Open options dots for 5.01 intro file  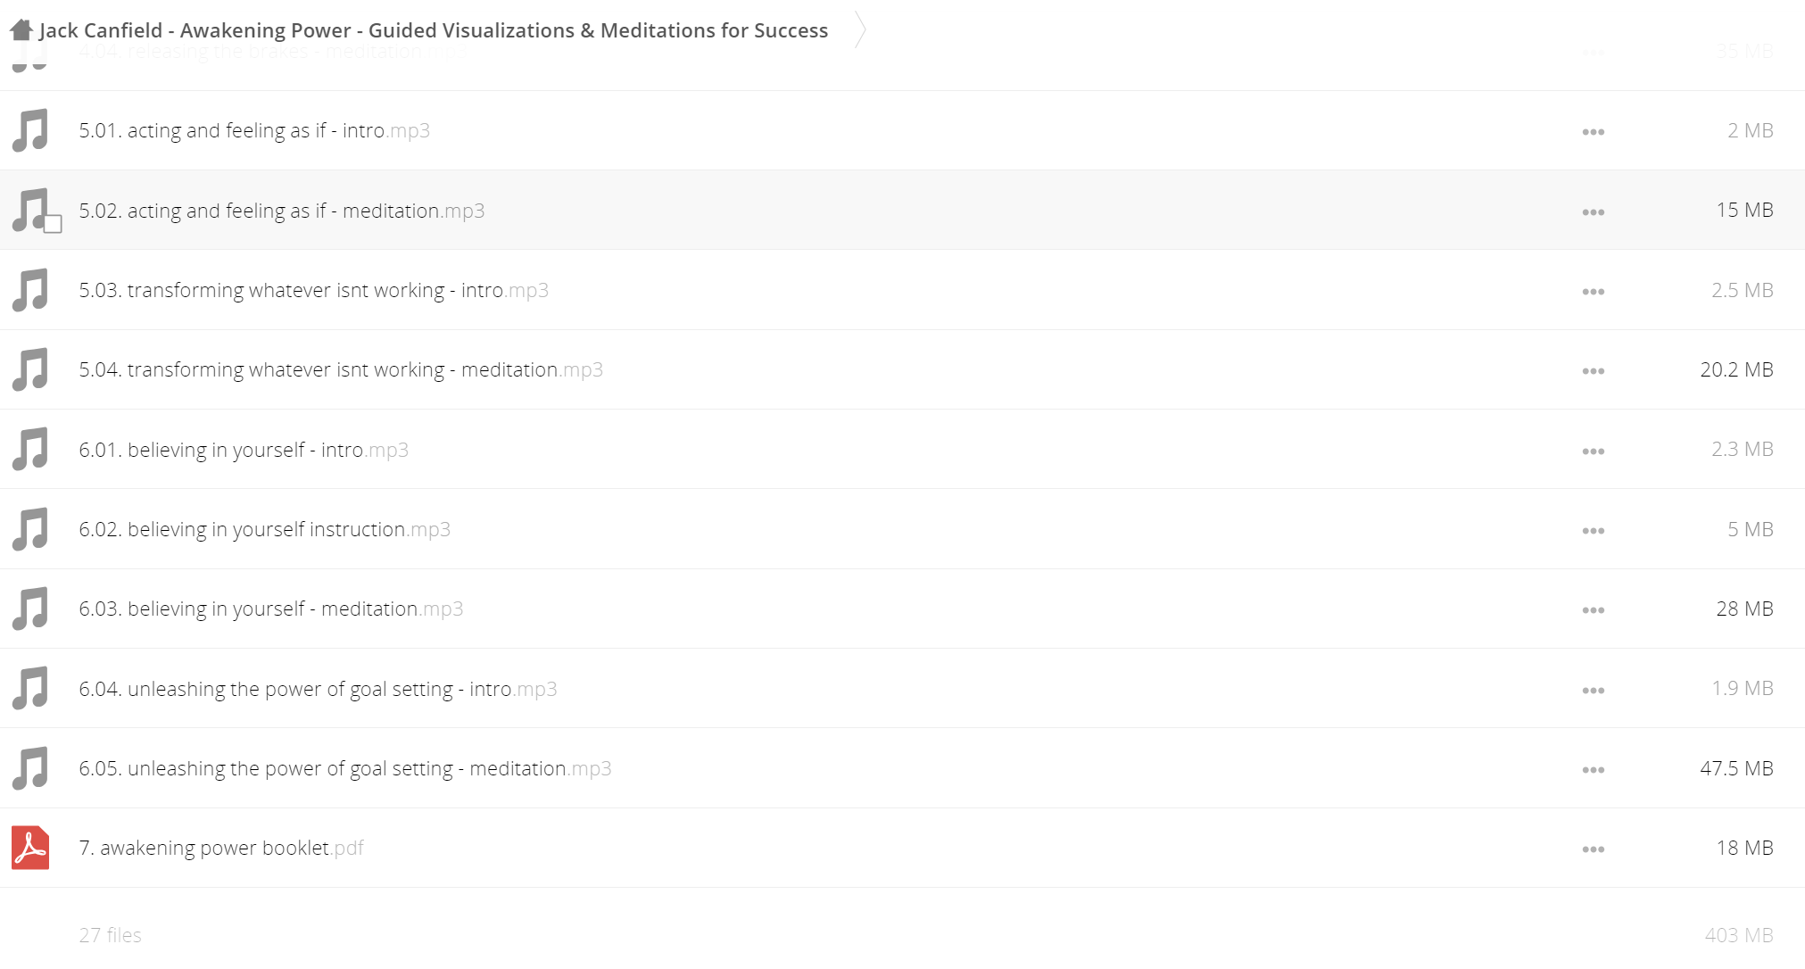click(x=1594, y=132)
